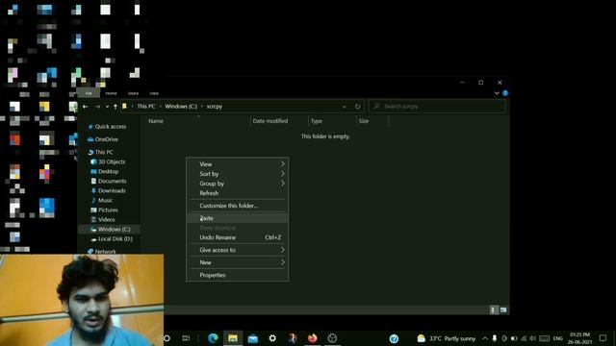Sort by the Name column header
616x346 pixels.
(x=156, y=121)
